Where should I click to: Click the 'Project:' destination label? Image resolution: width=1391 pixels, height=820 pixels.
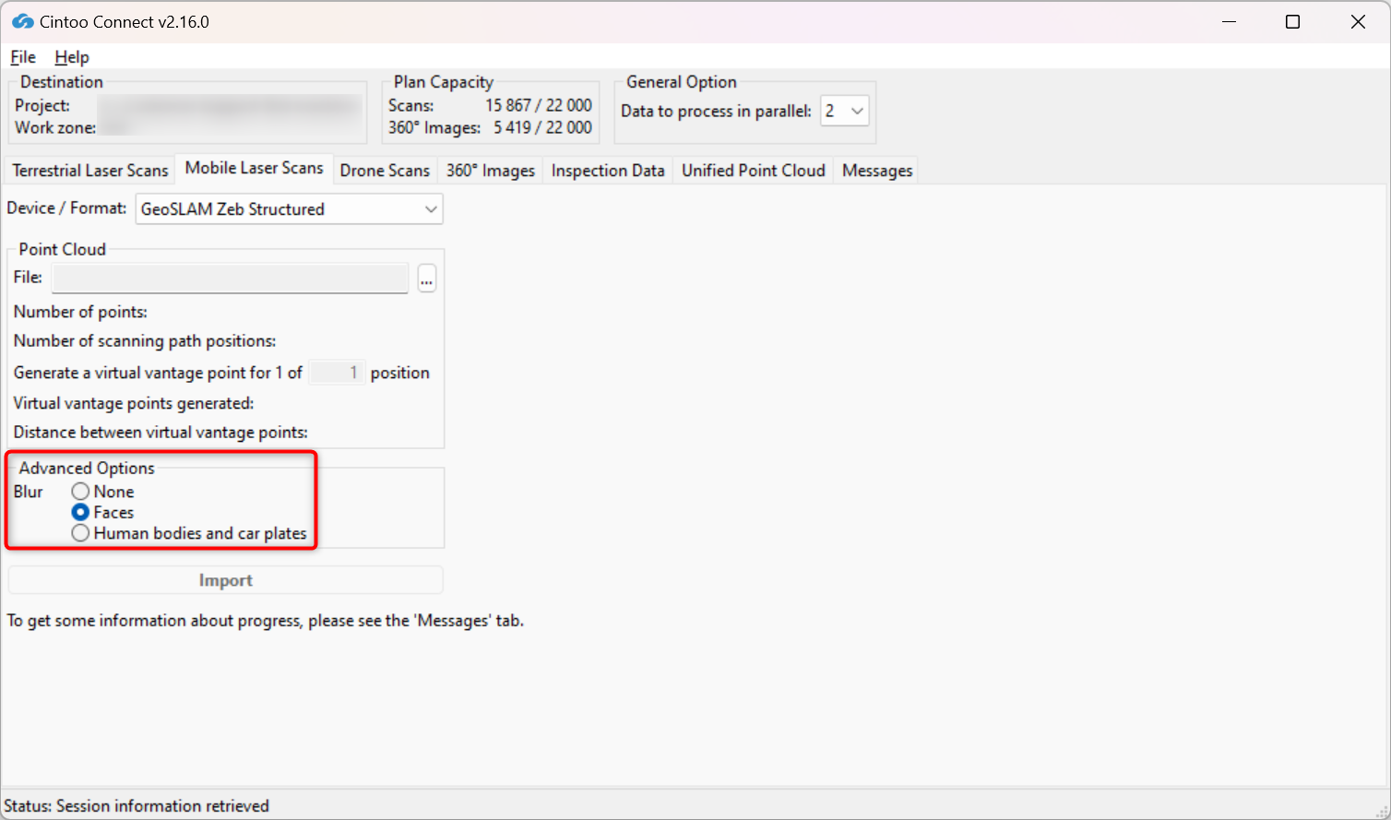pyautogui.click(x=42, y=105)
